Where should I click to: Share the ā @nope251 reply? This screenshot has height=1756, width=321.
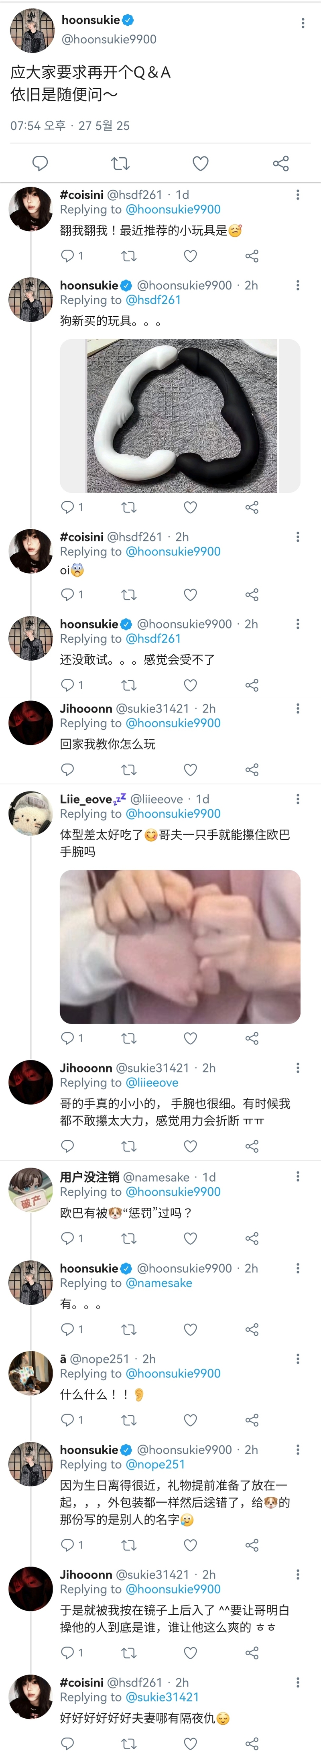pos(252,1420)
